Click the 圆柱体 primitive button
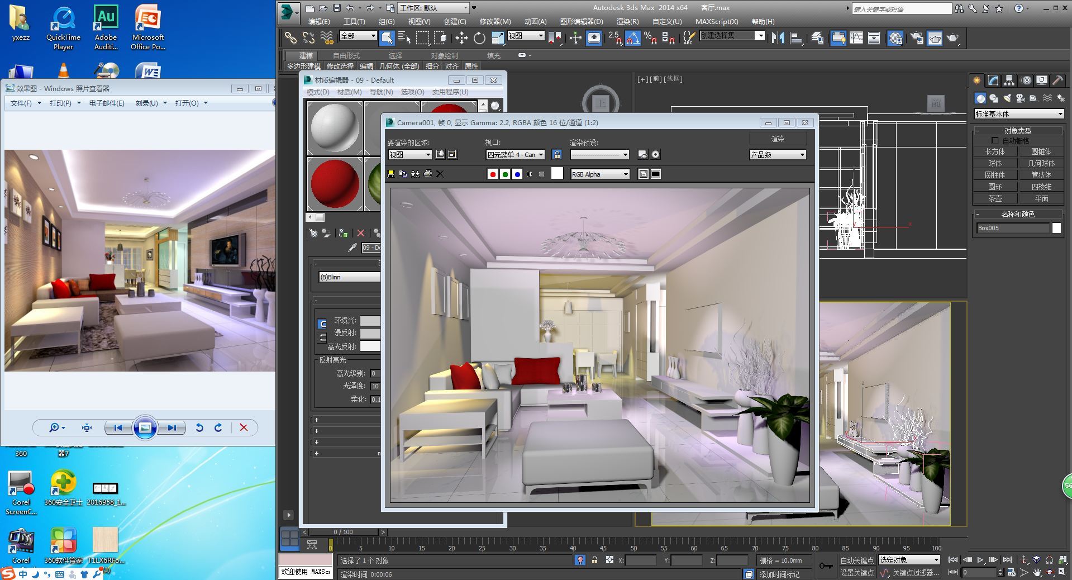This screenshot has height=580, width=1072. pyautogui.click(x=995, y=175)
